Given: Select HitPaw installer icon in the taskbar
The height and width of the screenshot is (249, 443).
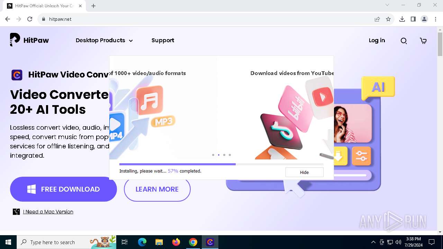Looking at the screenshot, I should click(210, 242).
